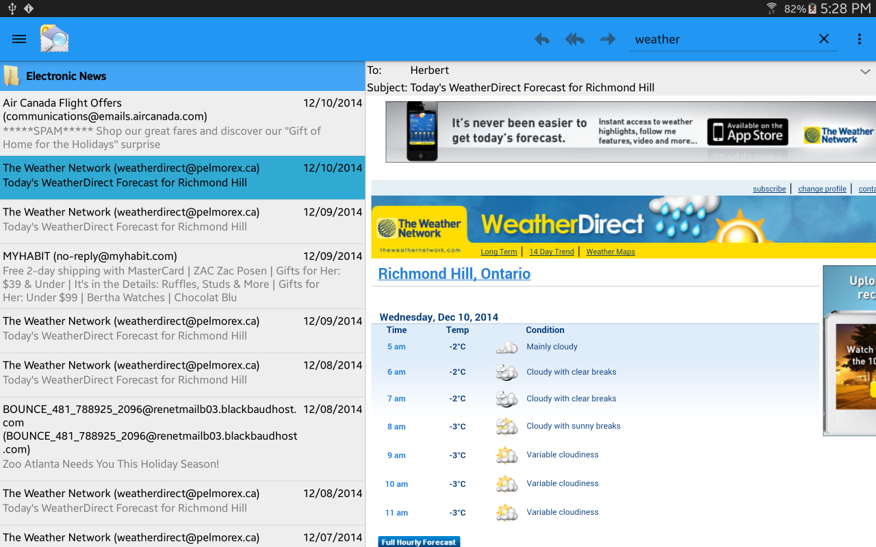The height and width of the screenshot is (547, 876).
Task: Open the '14 Day Trend' link
Action: point(552,252)
